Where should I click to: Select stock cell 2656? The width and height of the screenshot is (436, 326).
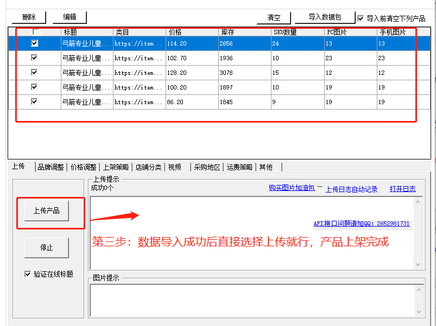coord(245,43)
